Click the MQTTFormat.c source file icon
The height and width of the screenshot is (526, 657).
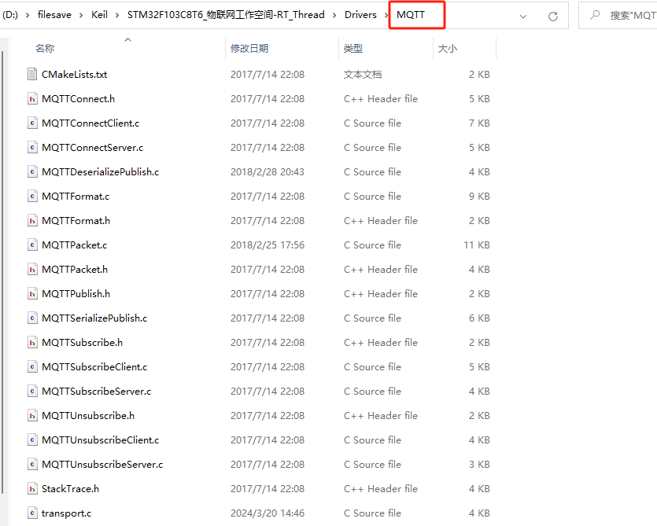[32, 196]
